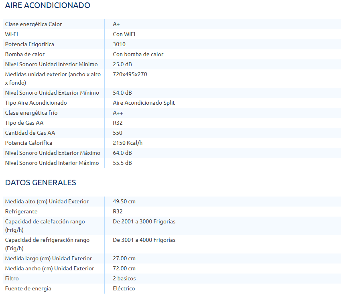Select the Potencia Frigorífica row label
The width and height of the screenshot is (341, 296).
tap(29, 44)
